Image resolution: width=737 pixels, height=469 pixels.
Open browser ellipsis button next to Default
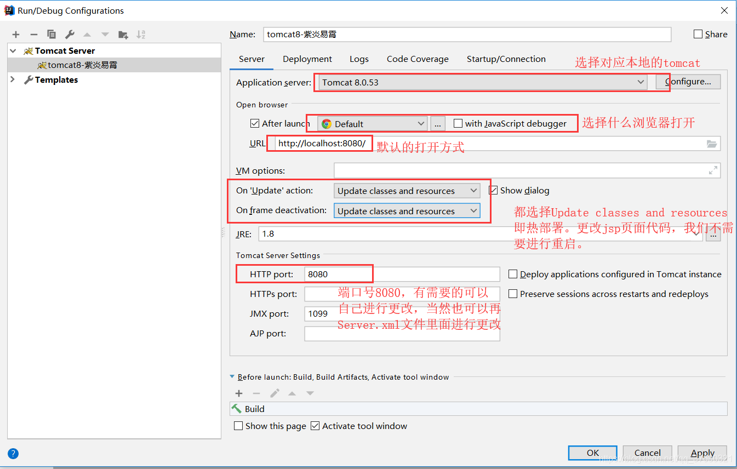[438, 124]
